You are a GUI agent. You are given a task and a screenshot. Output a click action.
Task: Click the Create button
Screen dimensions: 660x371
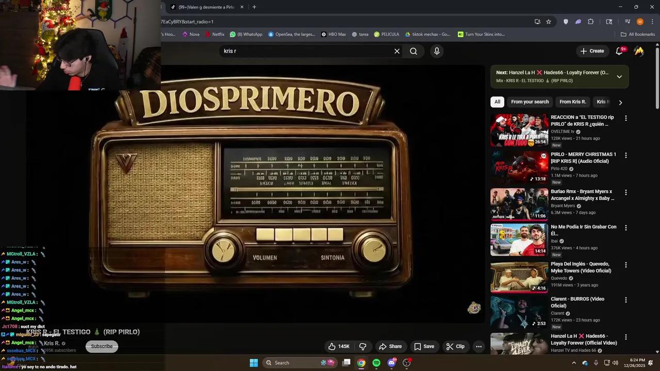pos(592,51)
